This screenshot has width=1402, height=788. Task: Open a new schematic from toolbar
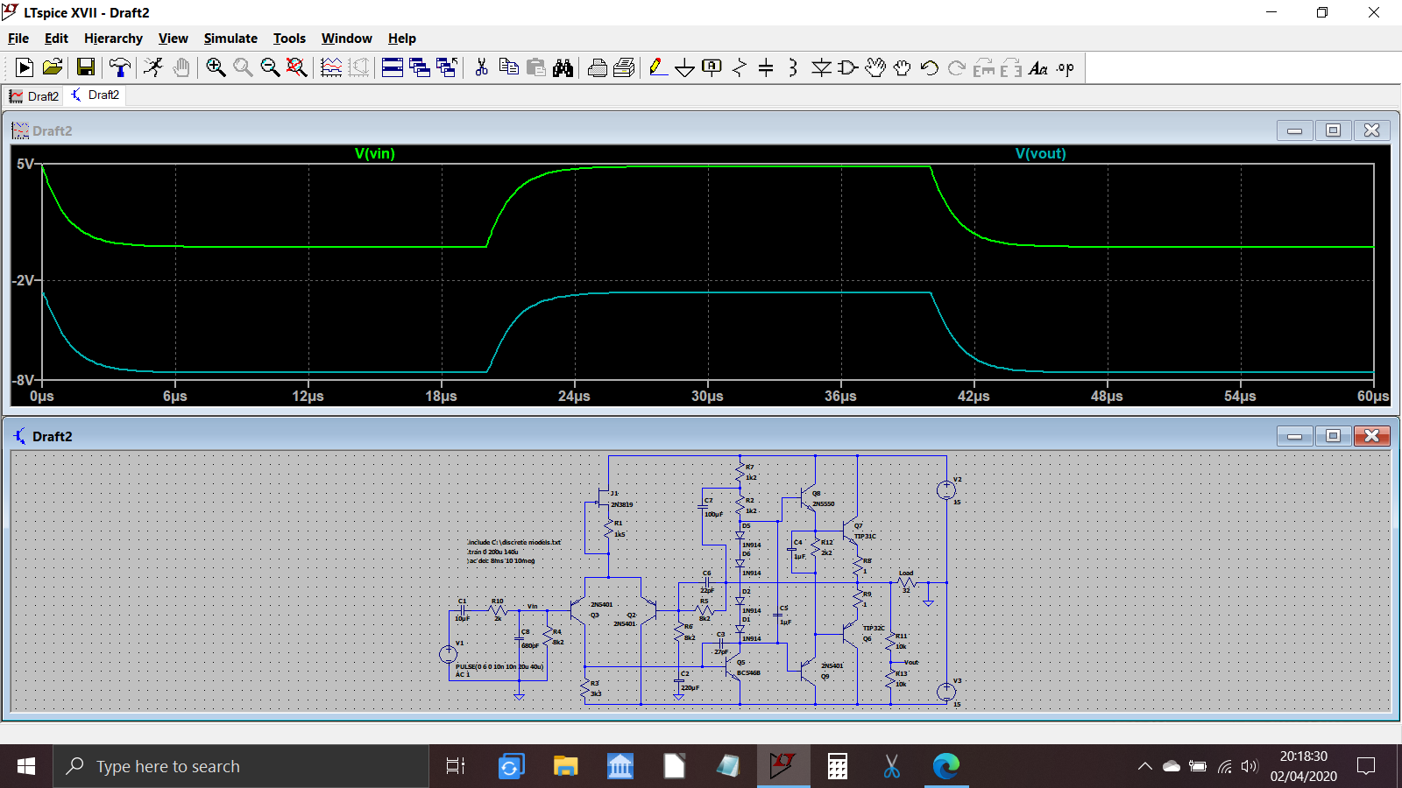[25, 67]
